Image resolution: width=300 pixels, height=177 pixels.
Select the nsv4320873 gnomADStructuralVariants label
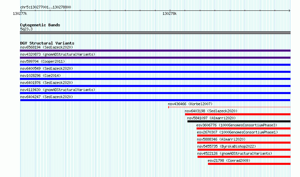coord(58,54)
